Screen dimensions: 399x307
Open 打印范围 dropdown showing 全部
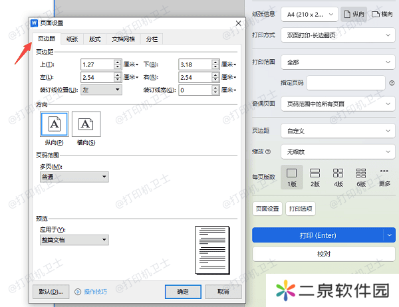click(x=338, y=62)
